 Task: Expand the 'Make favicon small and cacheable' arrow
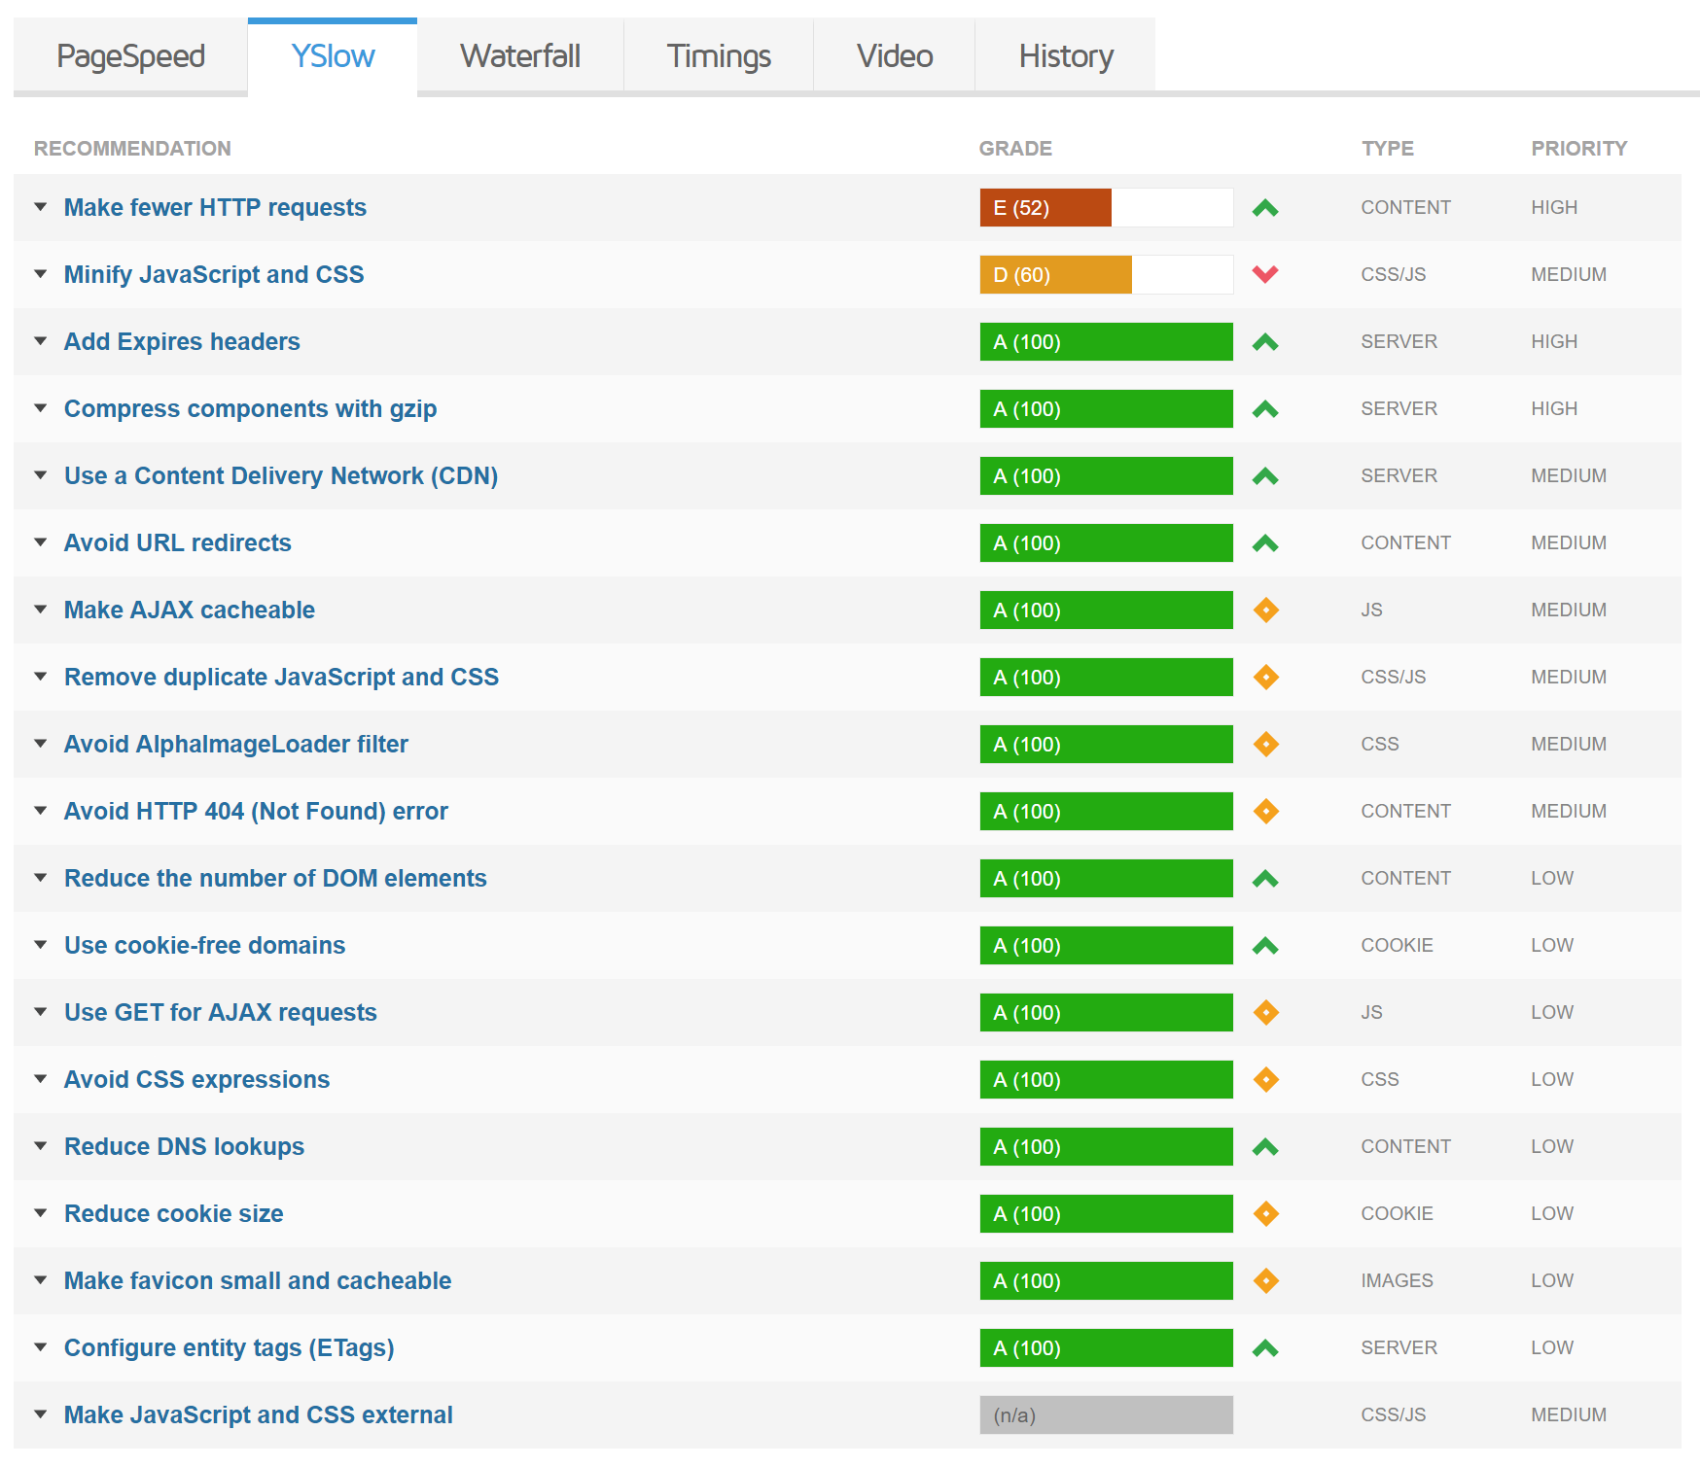(41, 1280)
